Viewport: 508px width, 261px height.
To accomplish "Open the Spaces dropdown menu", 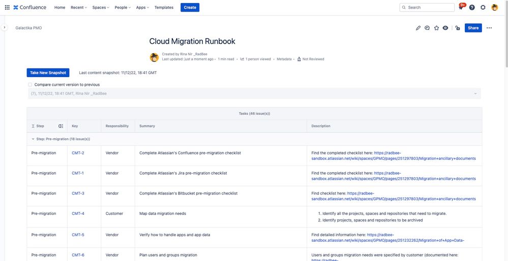I will pos(101,8).
